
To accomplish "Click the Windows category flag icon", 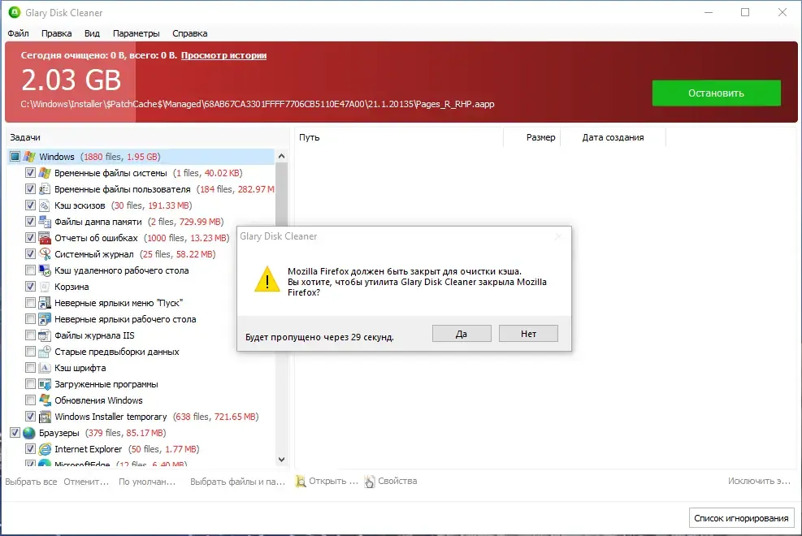I will 30,157.
